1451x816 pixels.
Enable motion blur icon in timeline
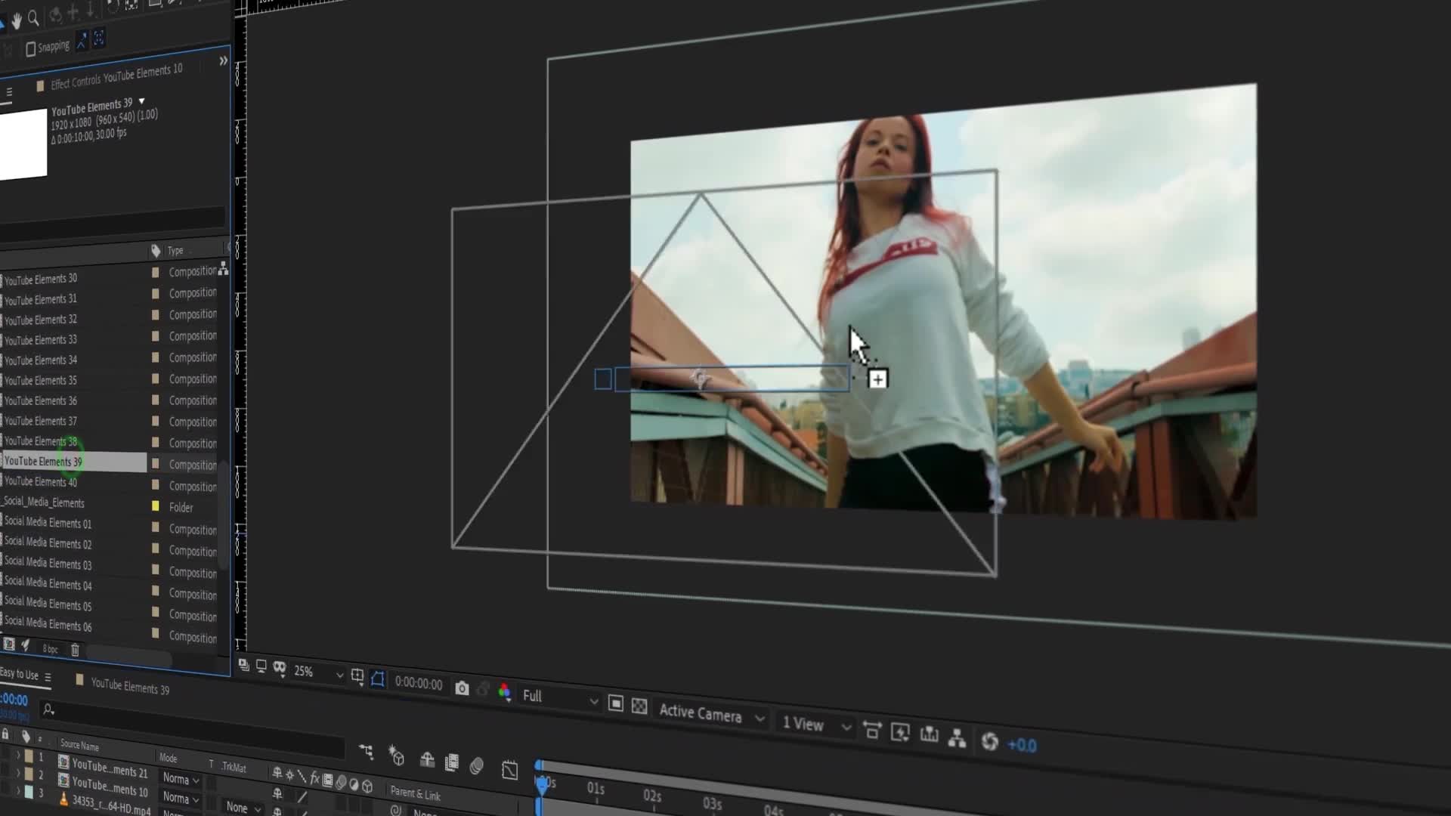477,766
